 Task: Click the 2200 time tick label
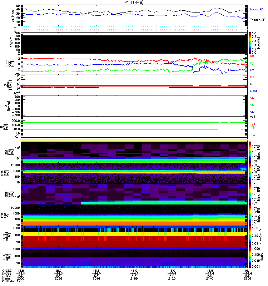[x=247, y=278]
